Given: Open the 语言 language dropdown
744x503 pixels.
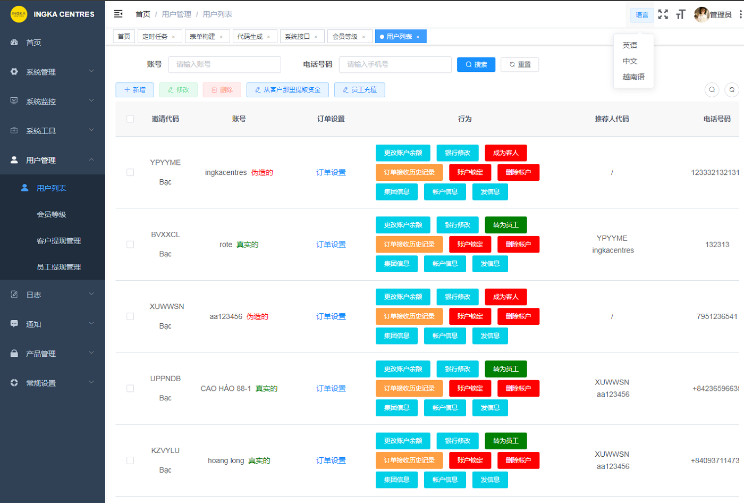Looking at the screenshot, I should pos(642,15).
